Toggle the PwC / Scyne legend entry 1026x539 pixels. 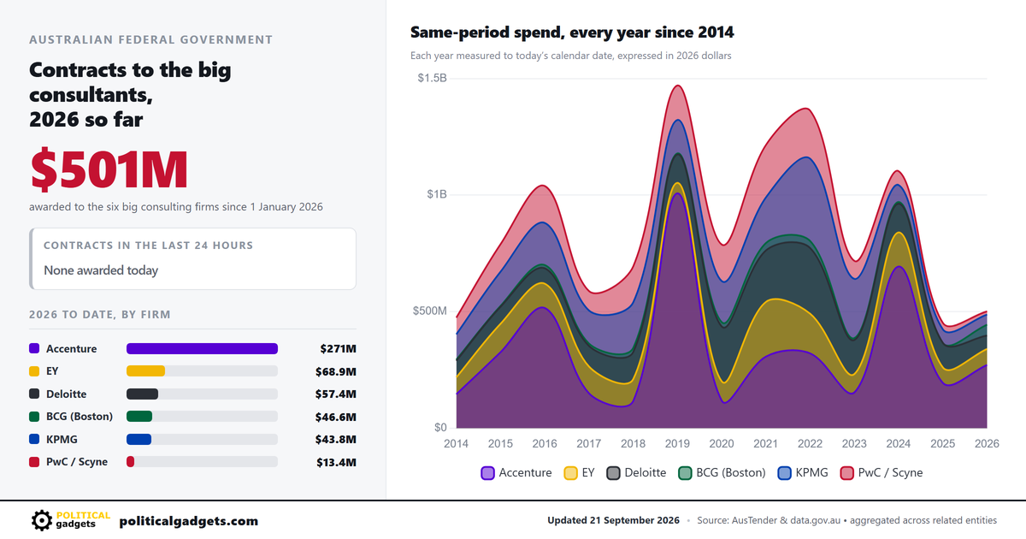pyautogui.click(x=882, y=472)
